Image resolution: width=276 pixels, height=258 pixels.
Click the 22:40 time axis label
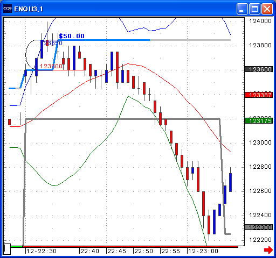pyautogui.click(x=89, y=251)
